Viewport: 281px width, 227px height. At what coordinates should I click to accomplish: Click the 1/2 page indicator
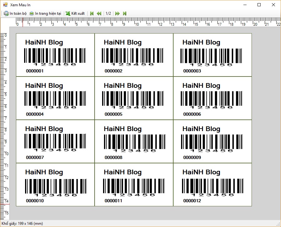pos(108,13)
